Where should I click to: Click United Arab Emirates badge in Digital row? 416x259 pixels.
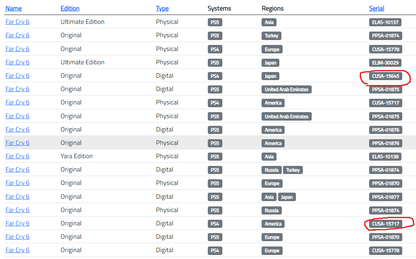tap(287, 89)
